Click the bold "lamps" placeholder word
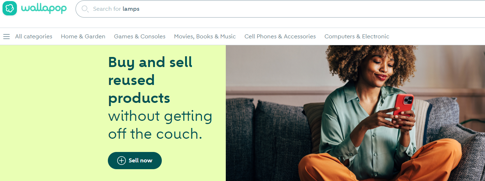Screen dimensions: 485x181 point(131,9)
